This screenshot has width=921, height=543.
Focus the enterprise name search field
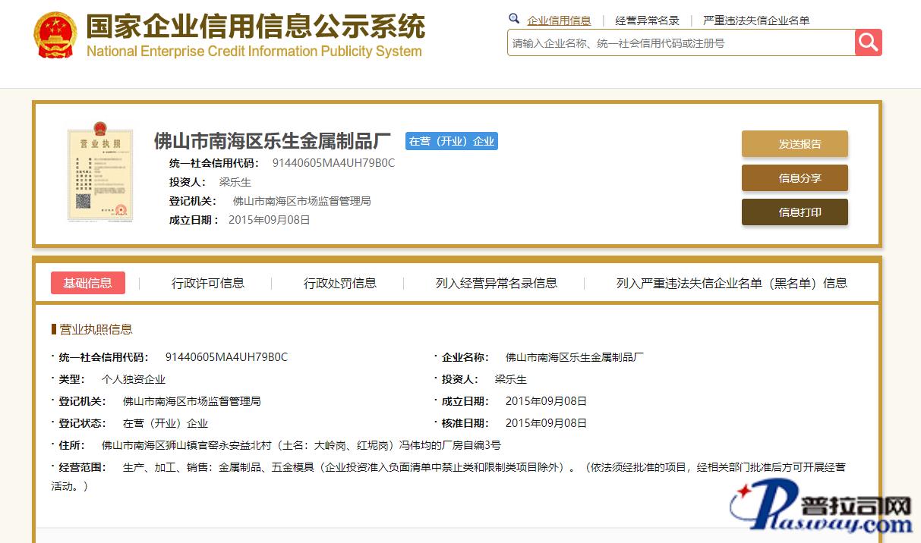coord(680,43)
